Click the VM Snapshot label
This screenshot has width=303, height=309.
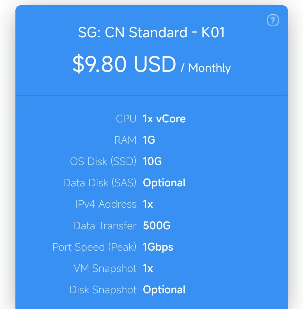pos(105,268)
